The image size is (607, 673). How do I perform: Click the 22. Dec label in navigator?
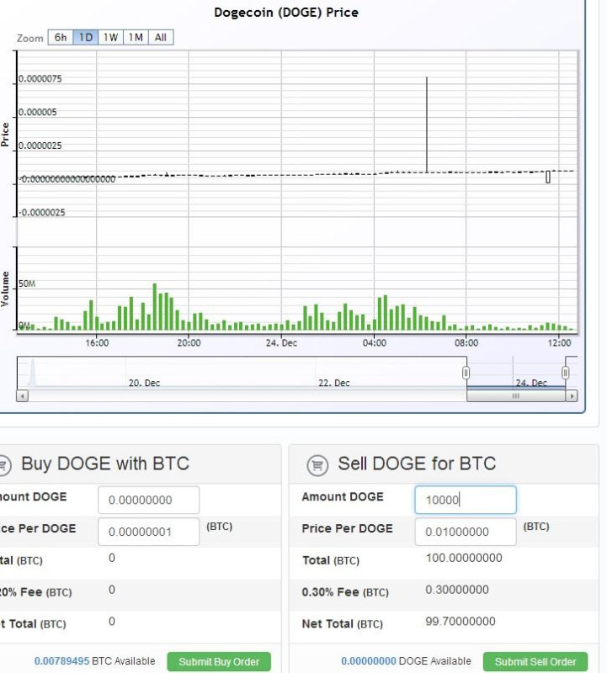click(x=333, y=383)
